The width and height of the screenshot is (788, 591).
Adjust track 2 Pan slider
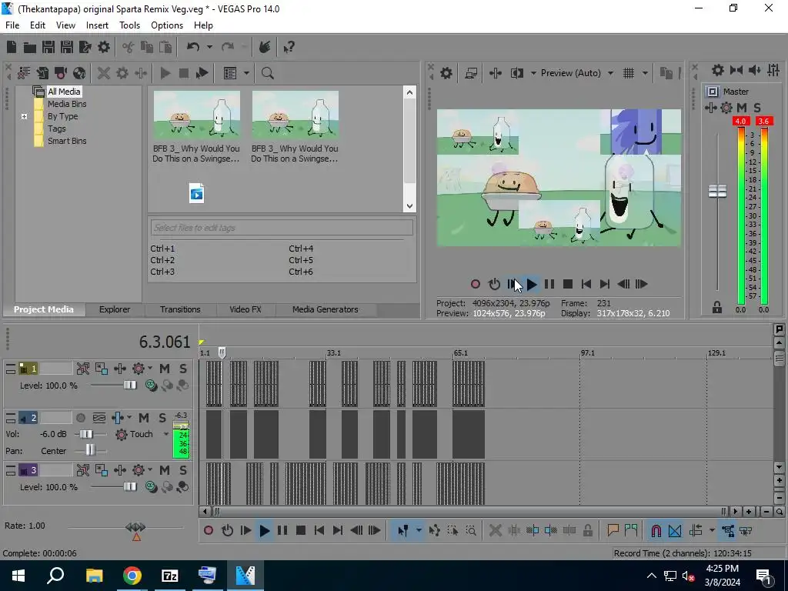90,450
